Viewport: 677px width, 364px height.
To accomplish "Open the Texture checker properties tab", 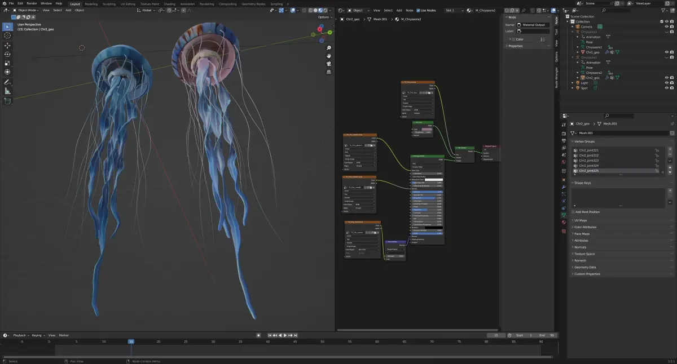I will [564, 230].
